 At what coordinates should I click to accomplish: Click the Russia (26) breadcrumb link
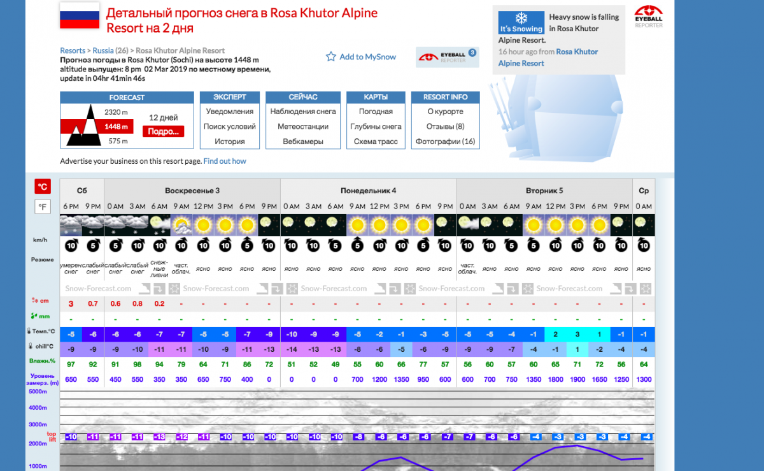pos(111,50)
